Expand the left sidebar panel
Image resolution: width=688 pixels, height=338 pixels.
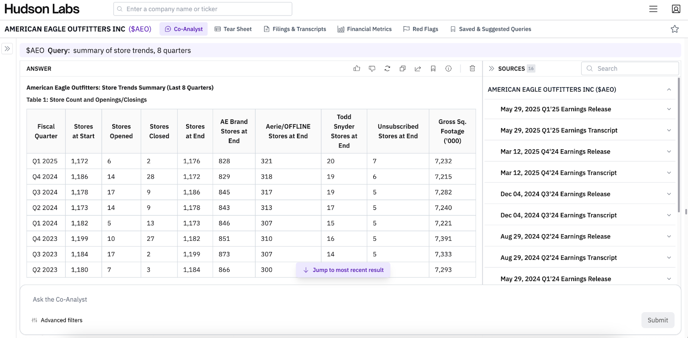click(x=7, y=49)
